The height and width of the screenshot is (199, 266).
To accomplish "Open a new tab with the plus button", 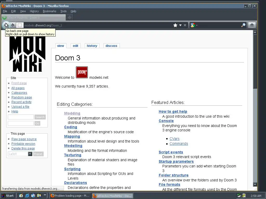I will tap(70, 17).
